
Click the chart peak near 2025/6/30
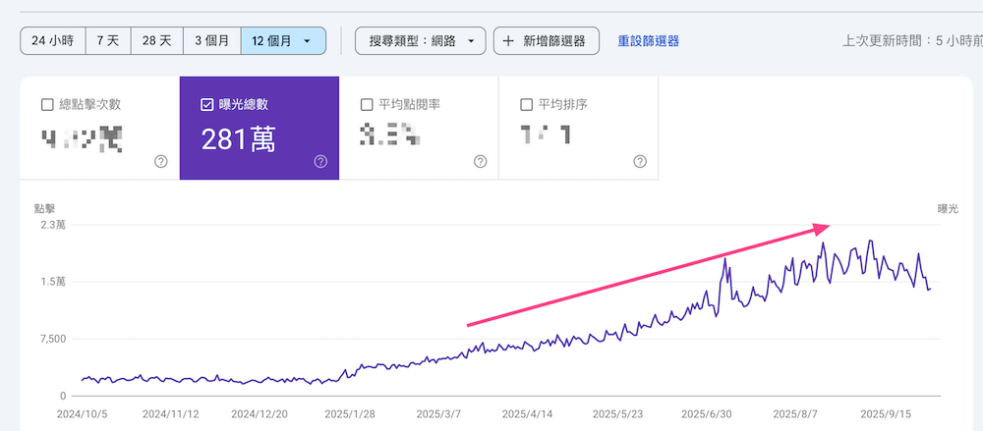(725, 258)
